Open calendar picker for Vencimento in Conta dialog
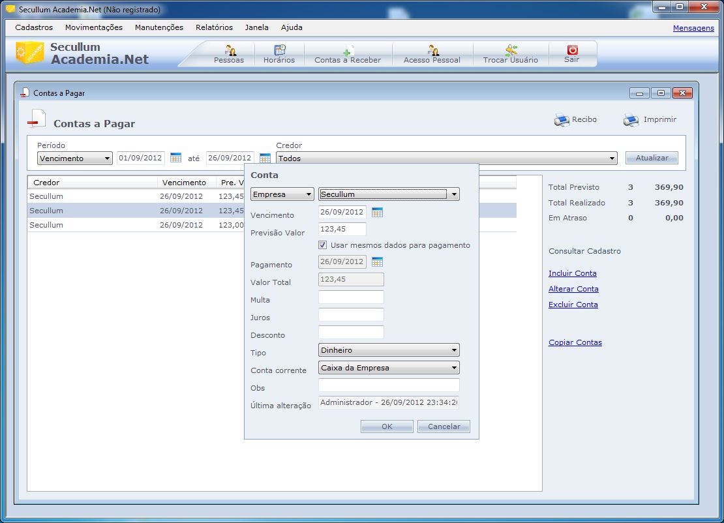 click(377, 213)
